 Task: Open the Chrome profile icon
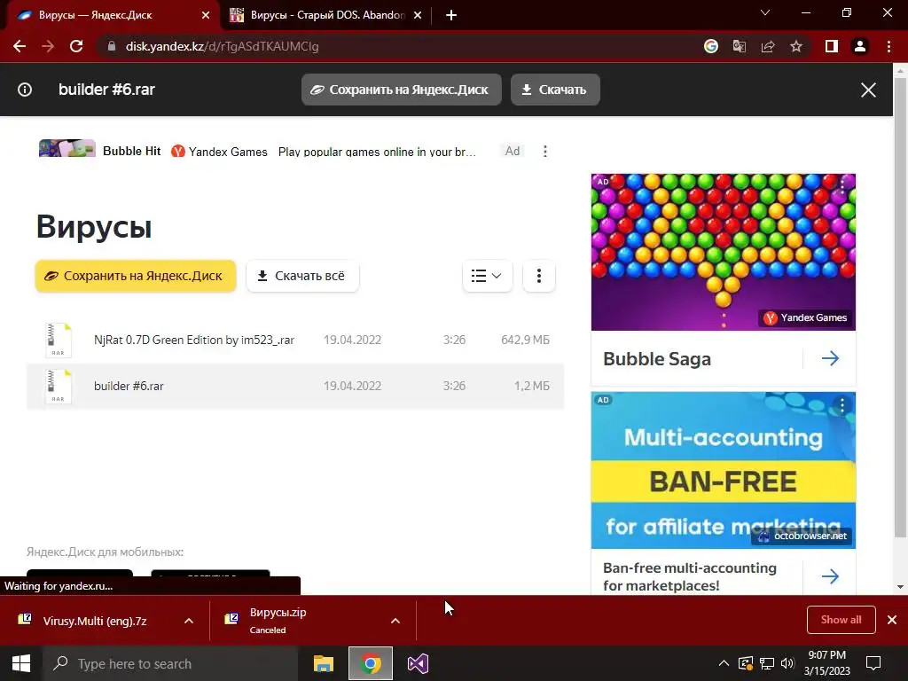click(x=860, y=46)
